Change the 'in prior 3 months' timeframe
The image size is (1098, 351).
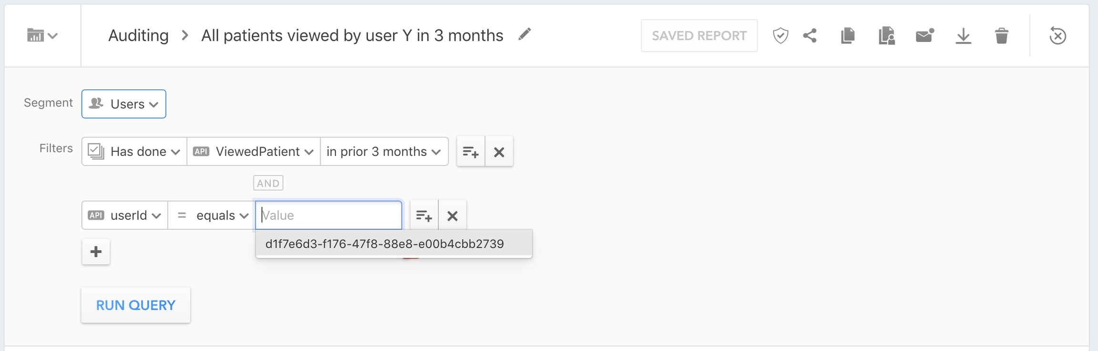tap(384, 152)
